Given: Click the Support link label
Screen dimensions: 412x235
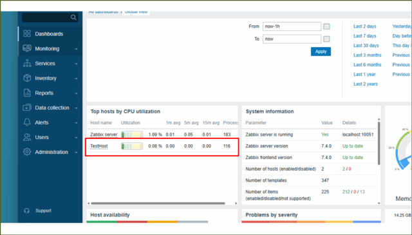Looking at the screenshot, I should point(43,211).
